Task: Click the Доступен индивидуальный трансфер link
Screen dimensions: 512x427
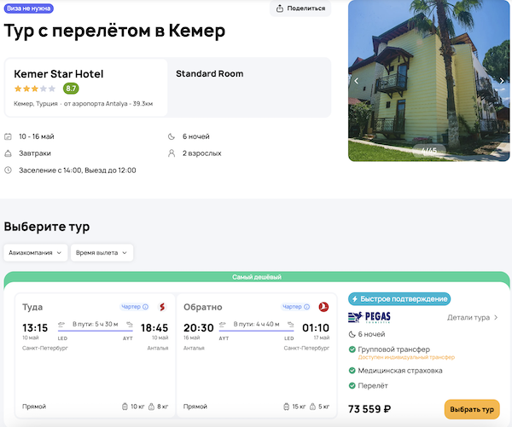Action: 400,358
